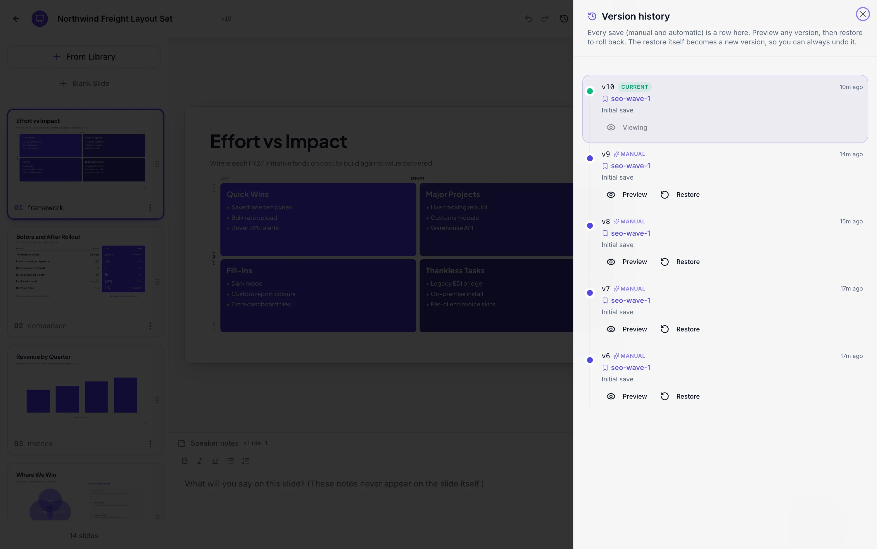Image resolution: width=877 pixels, height=549 pixels.
Task: Click drag handle on metrics slide card
Action: pos(157,400)
